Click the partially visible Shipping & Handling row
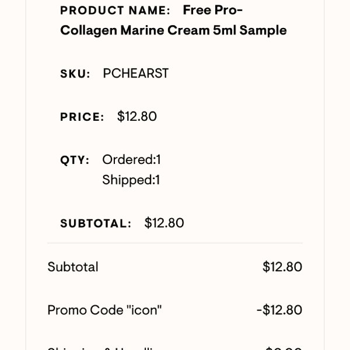The image size is (350, 350). pyautogui.click(x=175, y=348)
